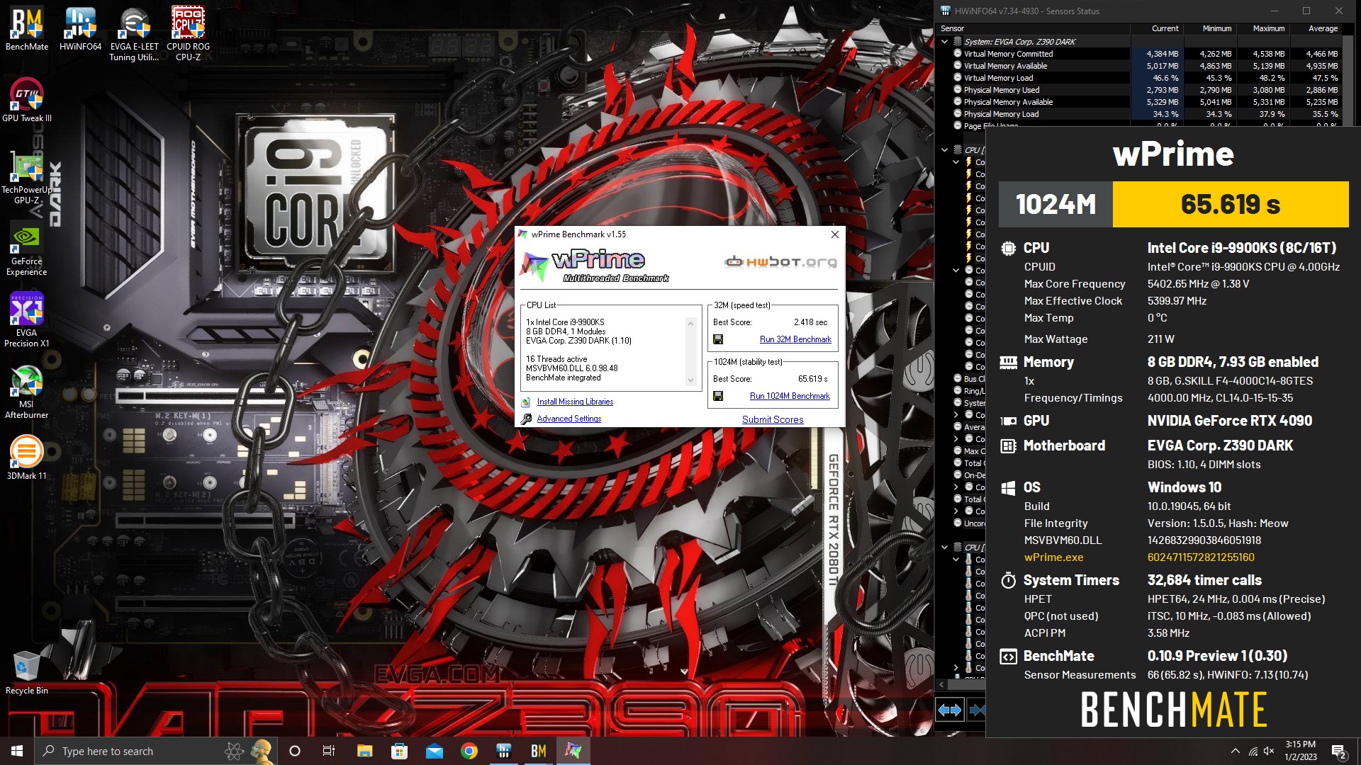1361x765 pixels.
Task: Click Install Missing Libraries link
Action: pos(575,402)
